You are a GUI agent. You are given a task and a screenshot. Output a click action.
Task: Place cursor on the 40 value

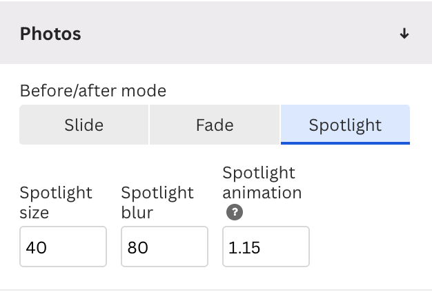(x=36, y=247)
